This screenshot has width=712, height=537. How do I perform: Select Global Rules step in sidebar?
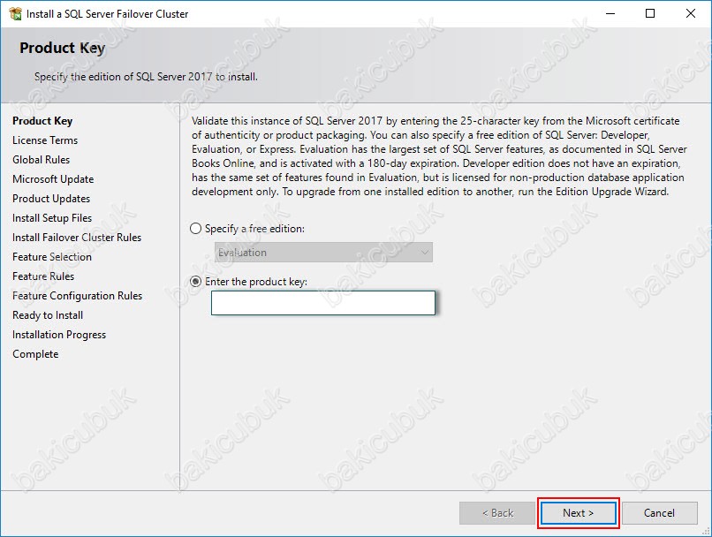41,160
